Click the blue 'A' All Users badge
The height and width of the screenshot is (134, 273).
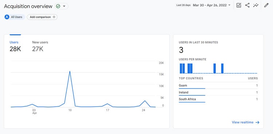pyautogui.click(x=7, y=17)
